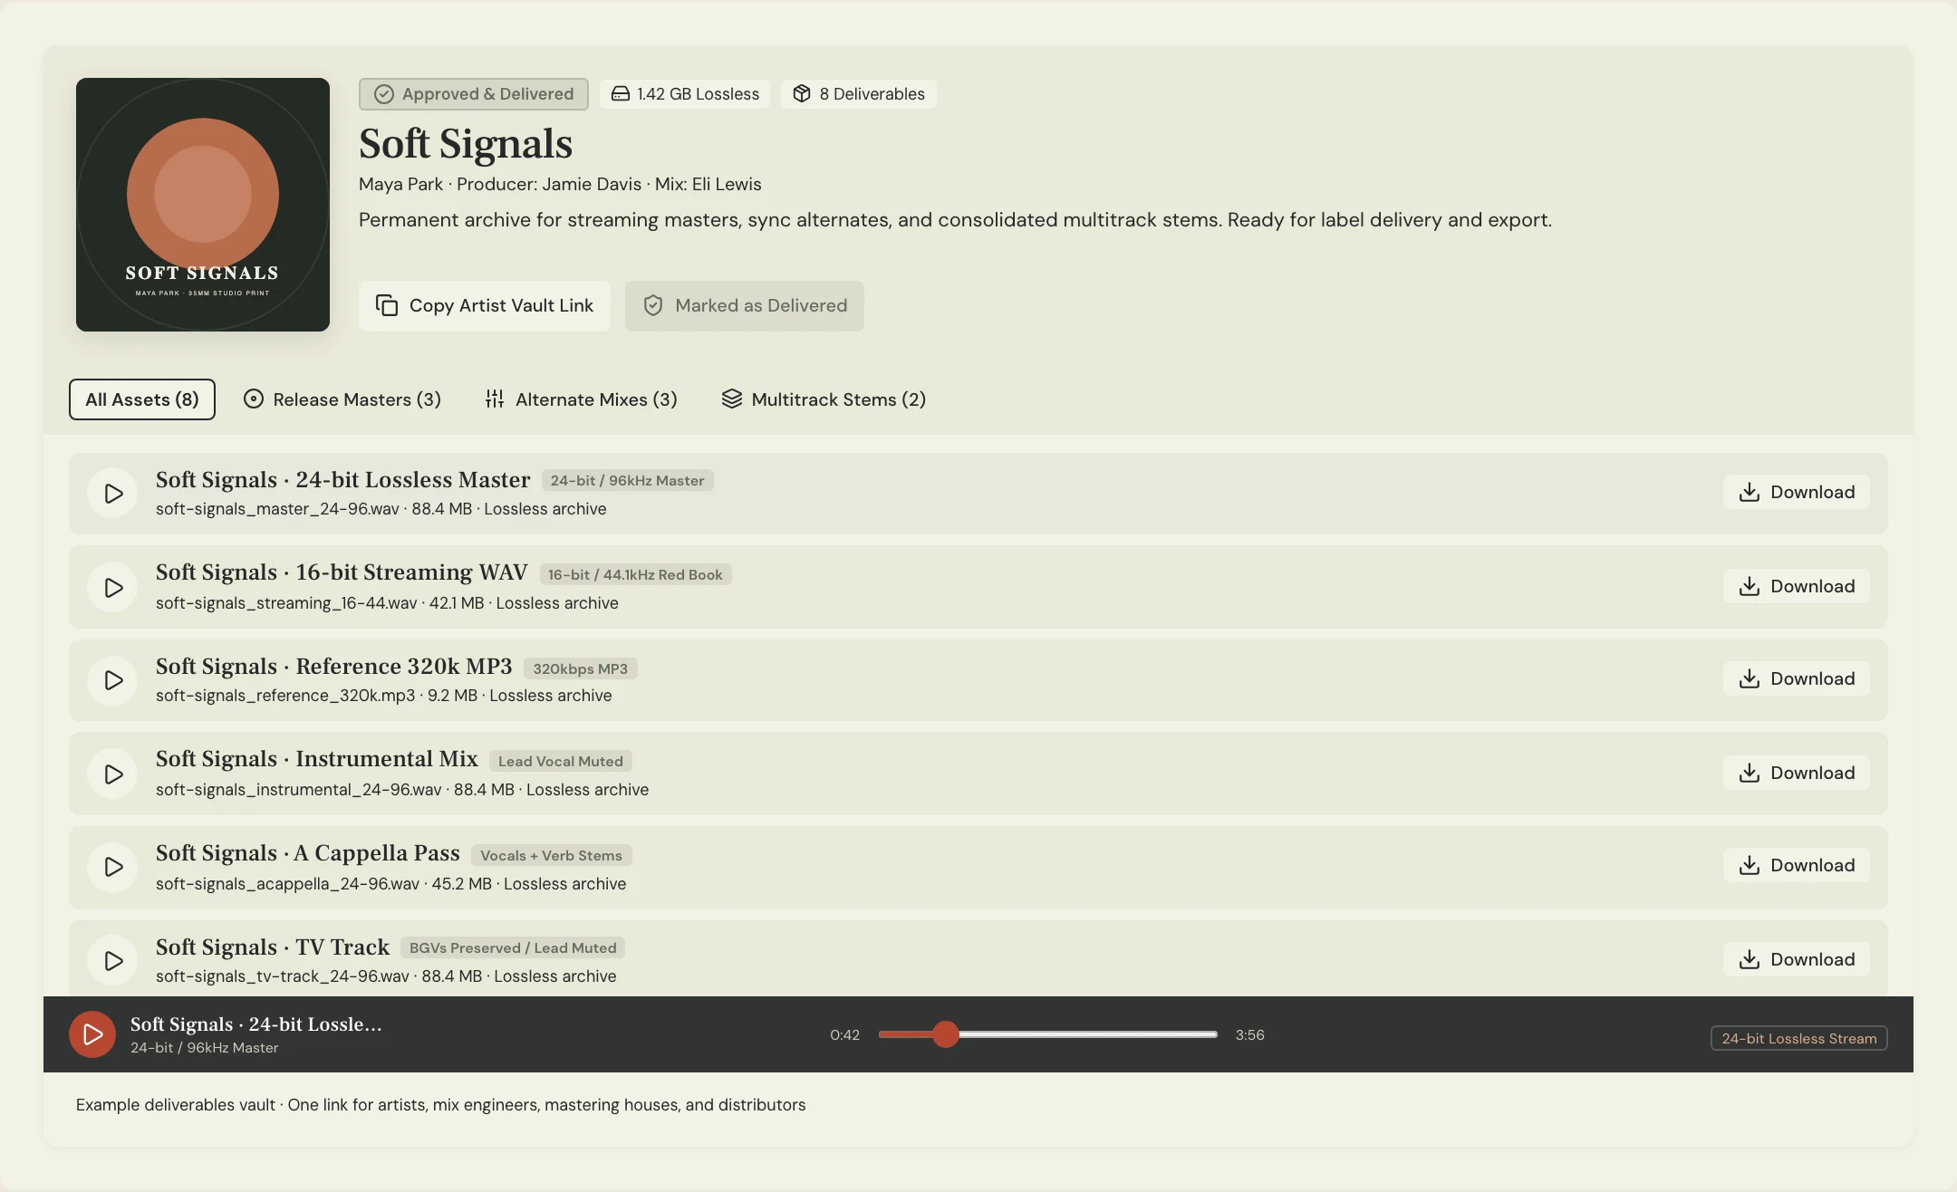Click the Maya Park producer credits line
1957x1192 pixels.
[x=560, y=184]
